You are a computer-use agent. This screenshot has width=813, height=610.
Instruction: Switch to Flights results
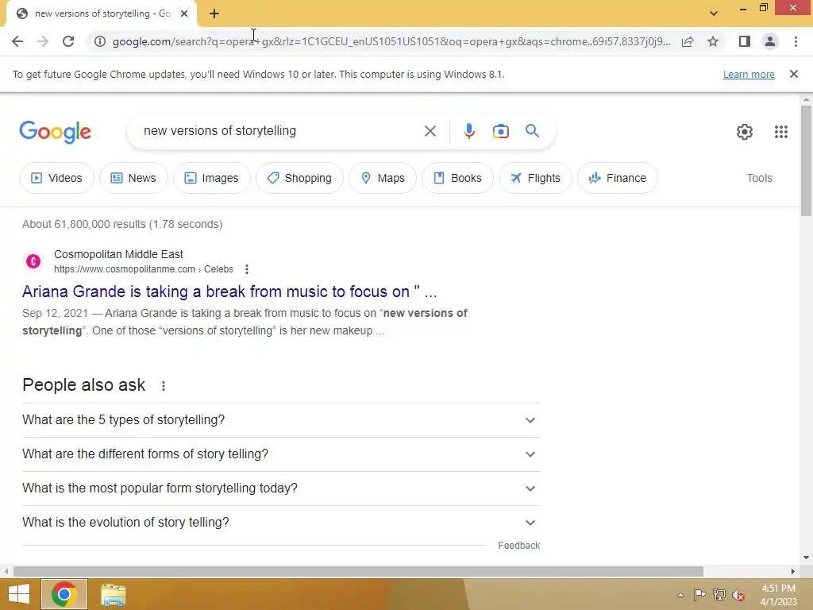pos(535,178)
